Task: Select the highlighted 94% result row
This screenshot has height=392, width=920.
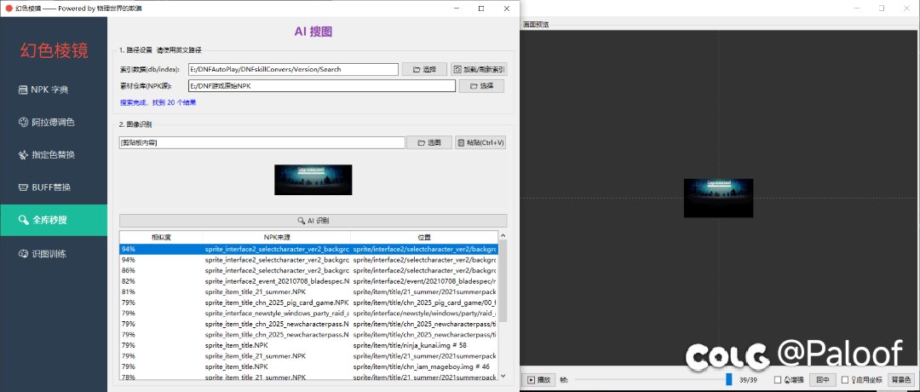Action: tap(308, 249)
